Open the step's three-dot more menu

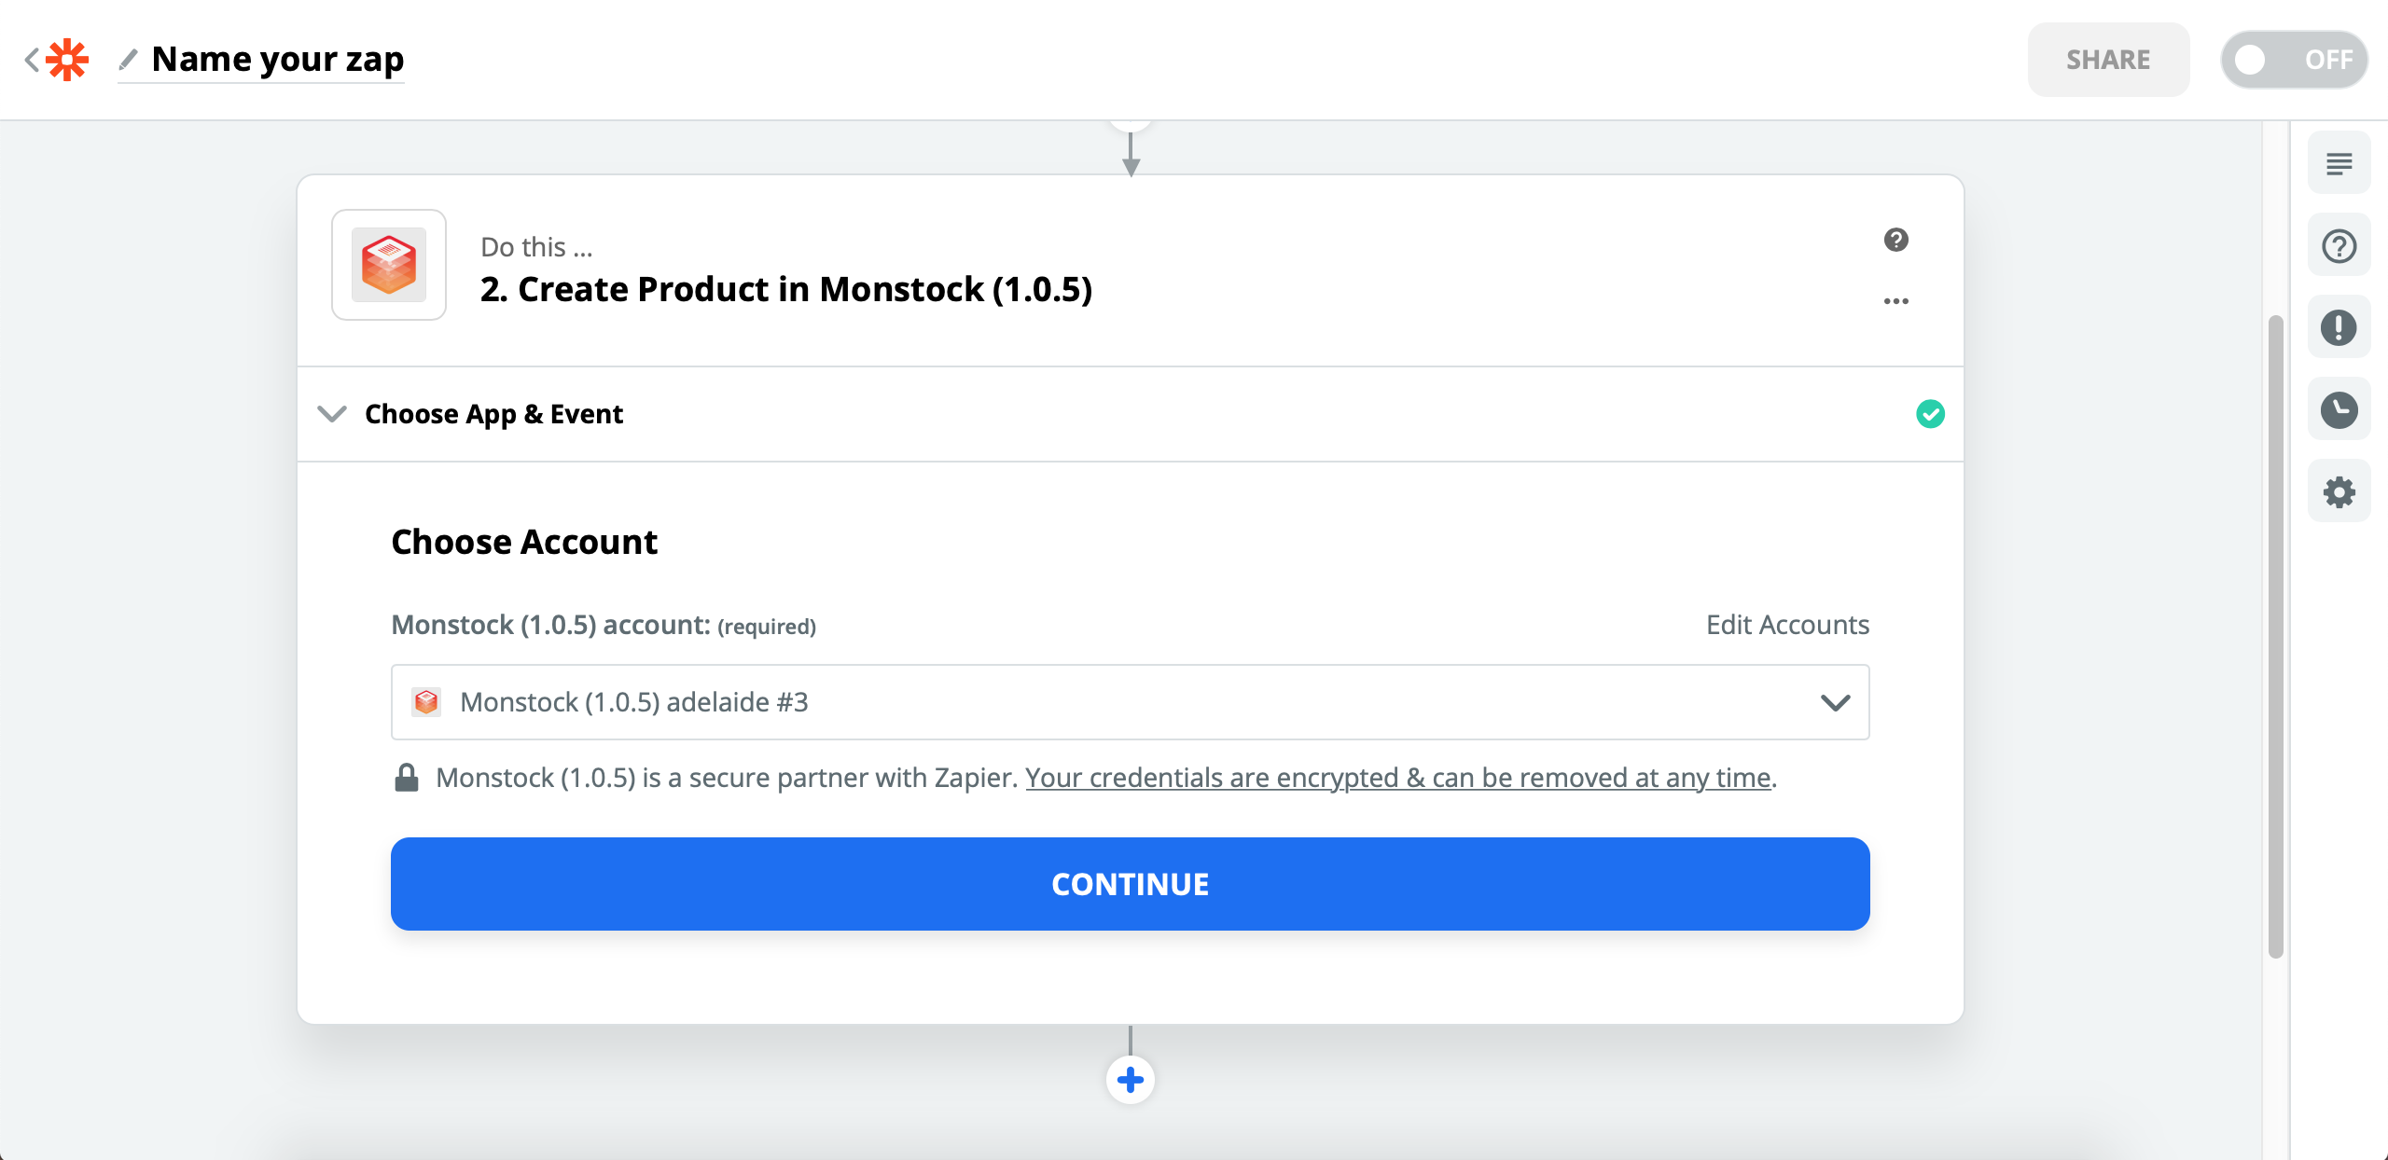coord(1895,300)
